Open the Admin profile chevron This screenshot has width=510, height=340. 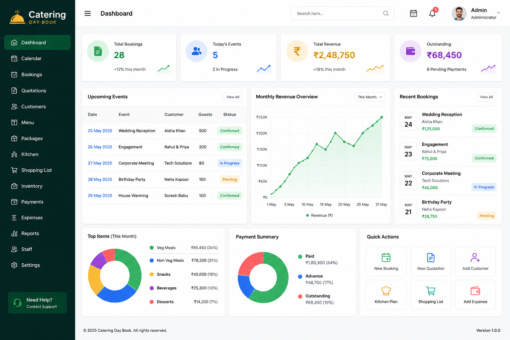click(498, 13)
